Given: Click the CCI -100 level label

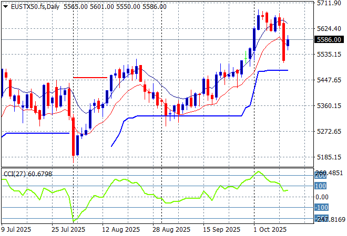Looking at the screenshot, I should pyautogui.click(x=321, y=208).
